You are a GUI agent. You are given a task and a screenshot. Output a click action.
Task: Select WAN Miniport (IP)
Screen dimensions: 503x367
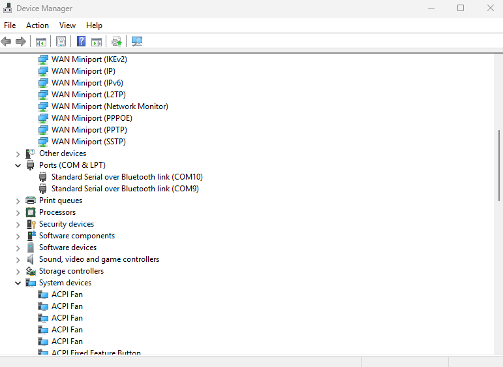pyautogui.click(x=84, y=71)
